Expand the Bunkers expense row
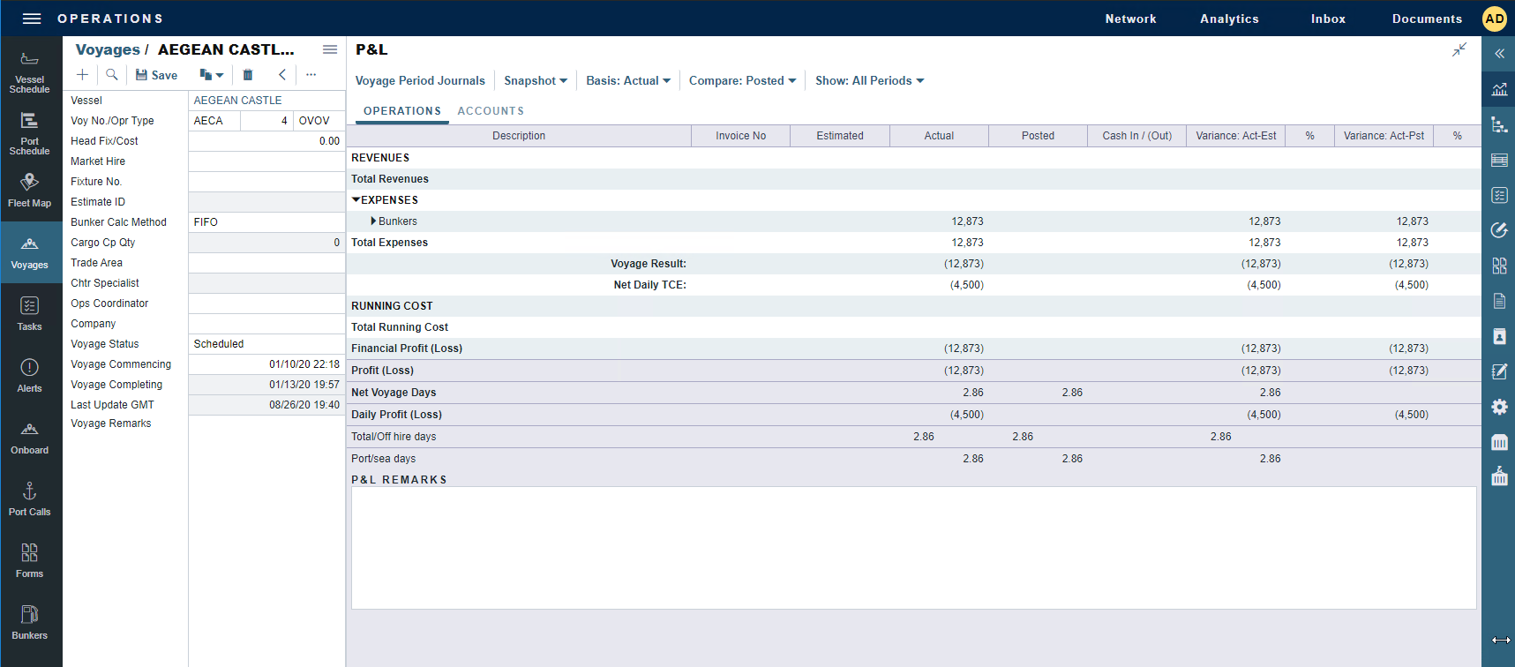This screenshot has height=667, width=1515. [x=373, y=221]
